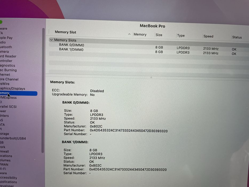This screenshot has height=187, width=249.
Task: Select Volumes in the sidebar
Action: (5, 160)
